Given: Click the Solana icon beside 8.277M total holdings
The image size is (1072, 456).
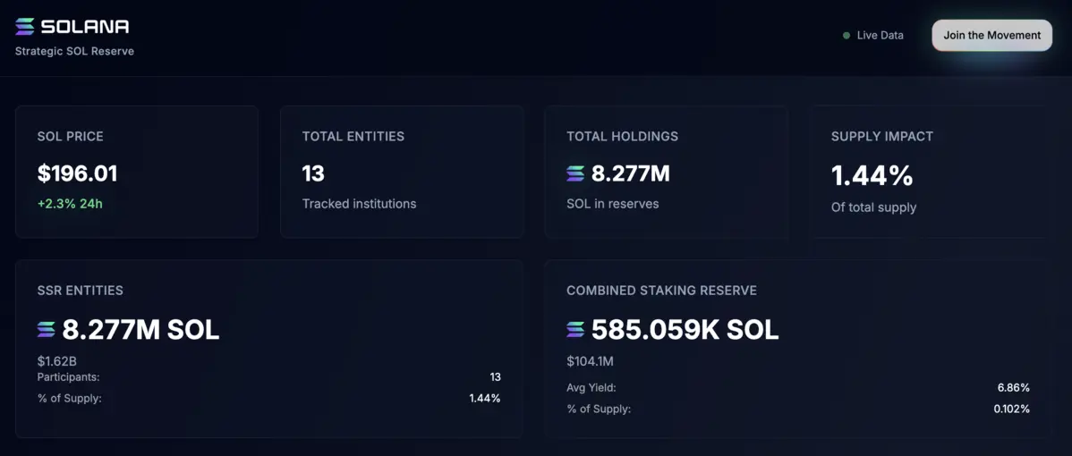Looking at the screenshot, I should (575, 173).
